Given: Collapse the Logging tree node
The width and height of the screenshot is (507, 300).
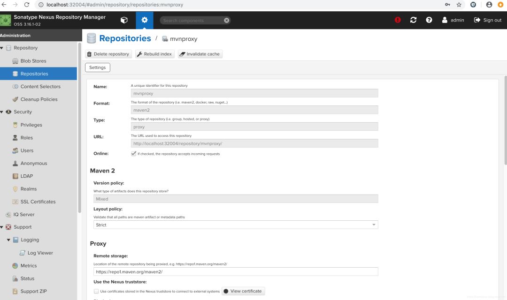Looking at the screenshot, I should click(x=8, y=240).
